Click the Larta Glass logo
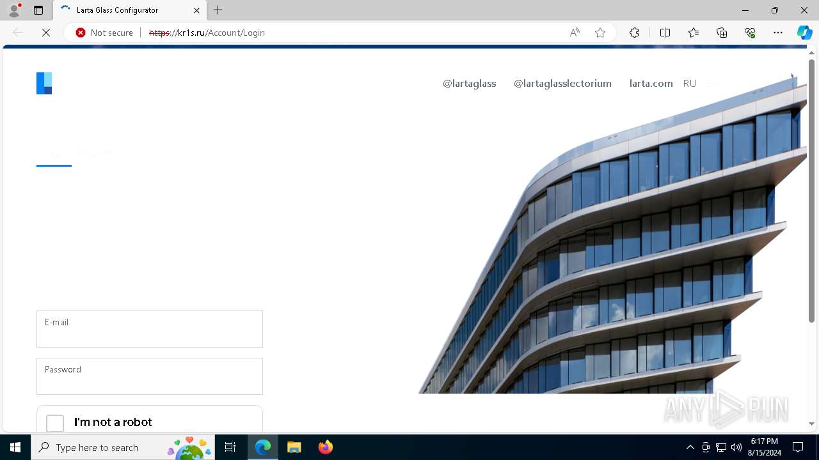The image size is (819, 460). (44, 83)
